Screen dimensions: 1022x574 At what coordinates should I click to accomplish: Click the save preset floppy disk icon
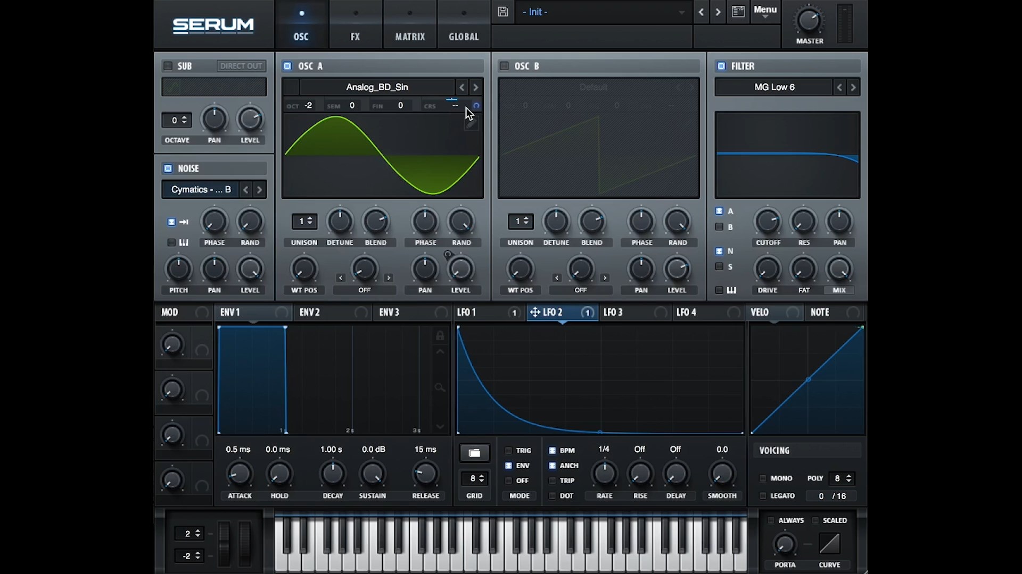click(502, 12)
